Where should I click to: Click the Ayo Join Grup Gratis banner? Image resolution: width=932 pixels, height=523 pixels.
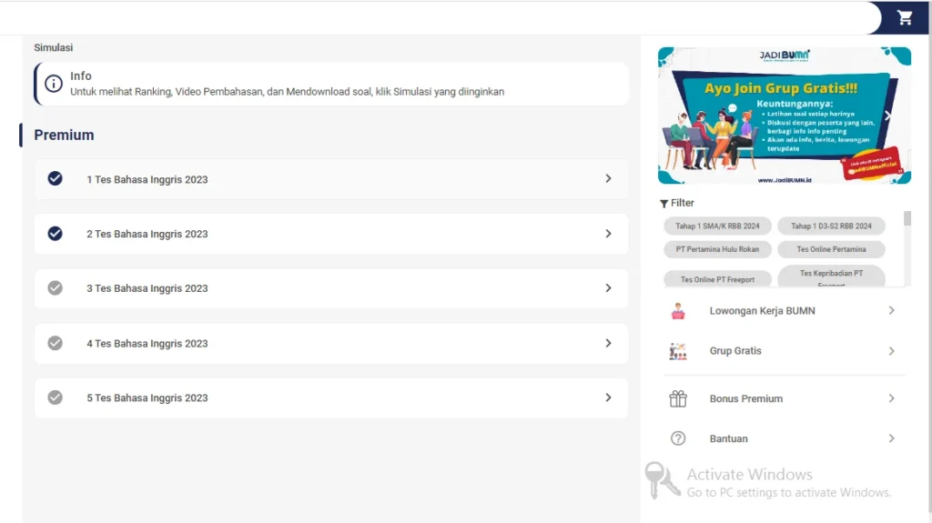pos(784,116)
